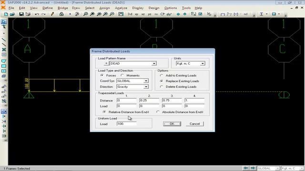Click the New Model toolbar icon

click(x=6, y=14)
